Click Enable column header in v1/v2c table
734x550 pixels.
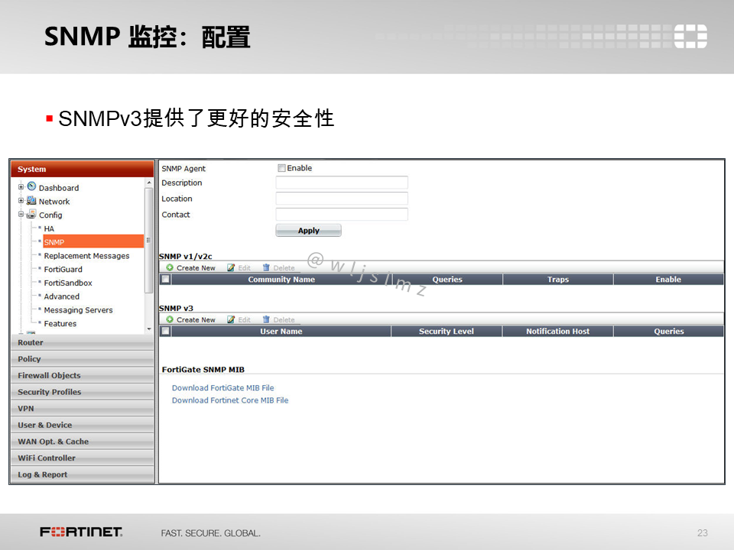pos(668,280)
